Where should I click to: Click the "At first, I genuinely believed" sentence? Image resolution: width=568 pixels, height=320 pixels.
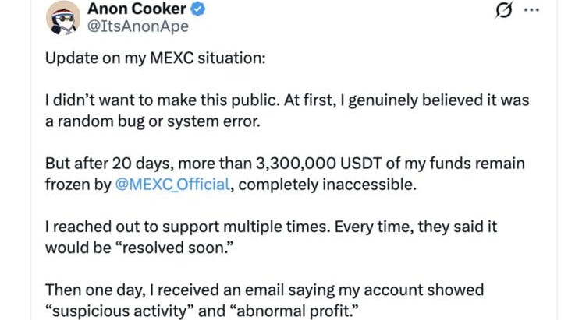click(406, 100)
